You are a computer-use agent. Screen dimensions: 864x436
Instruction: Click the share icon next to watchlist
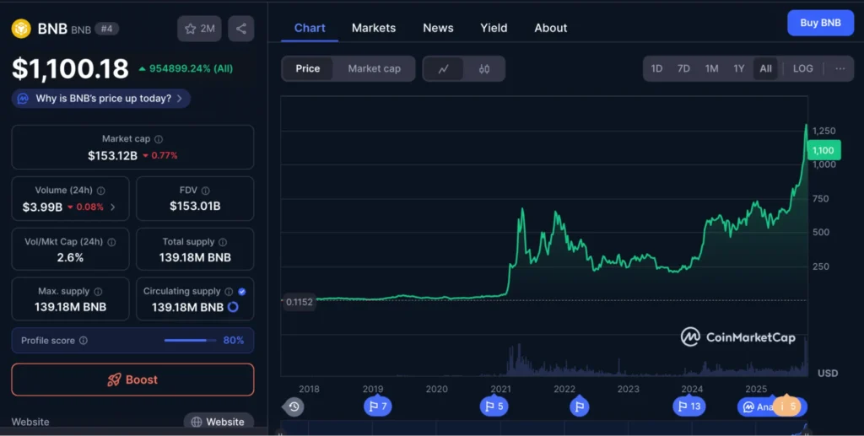click(241, 29)
